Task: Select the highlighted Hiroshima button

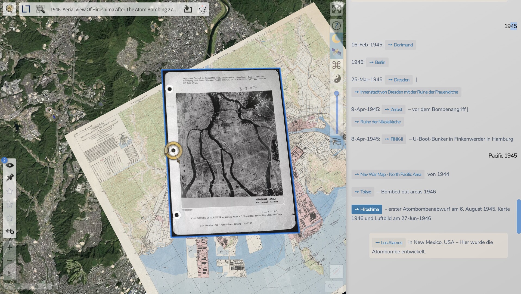Action: [x=367, y=209]
